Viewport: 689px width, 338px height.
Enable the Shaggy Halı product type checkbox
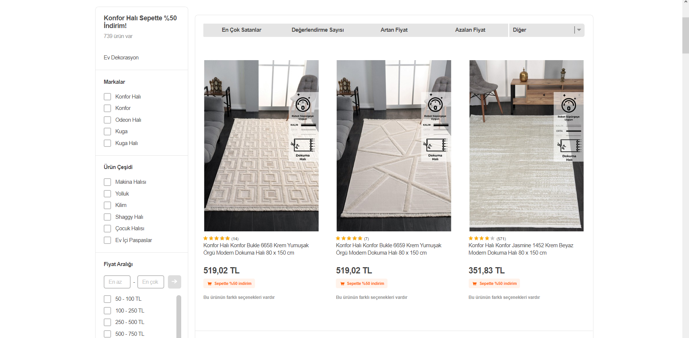[x=107, y=217]
